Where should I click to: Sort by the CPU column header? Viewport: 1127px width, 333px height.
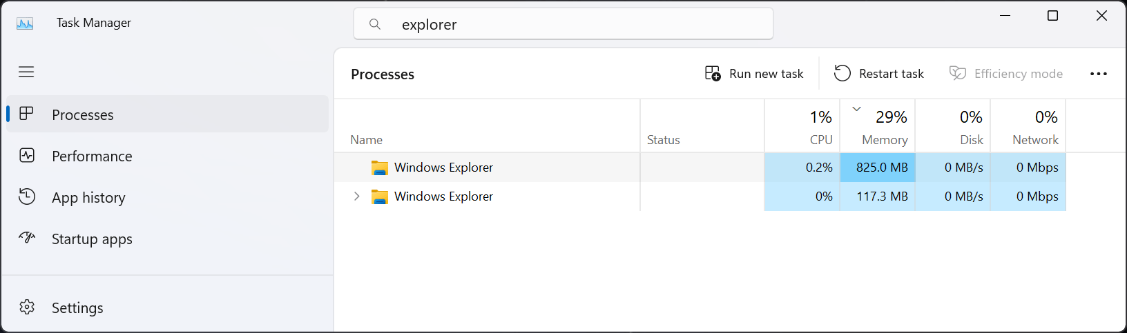tap(802, 125)
